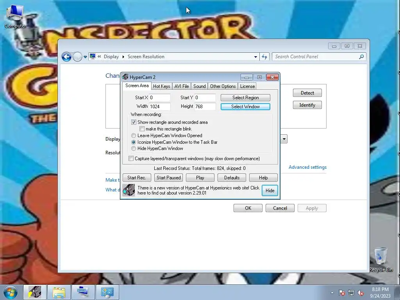400x300 pixels.
Task: Switch to the Sound tab
Action: (200, 86)
